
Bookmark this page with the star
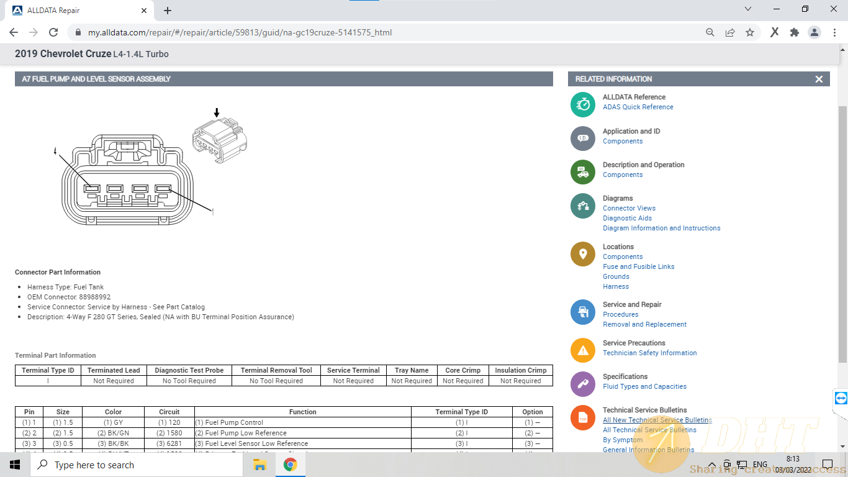(750, 32)
